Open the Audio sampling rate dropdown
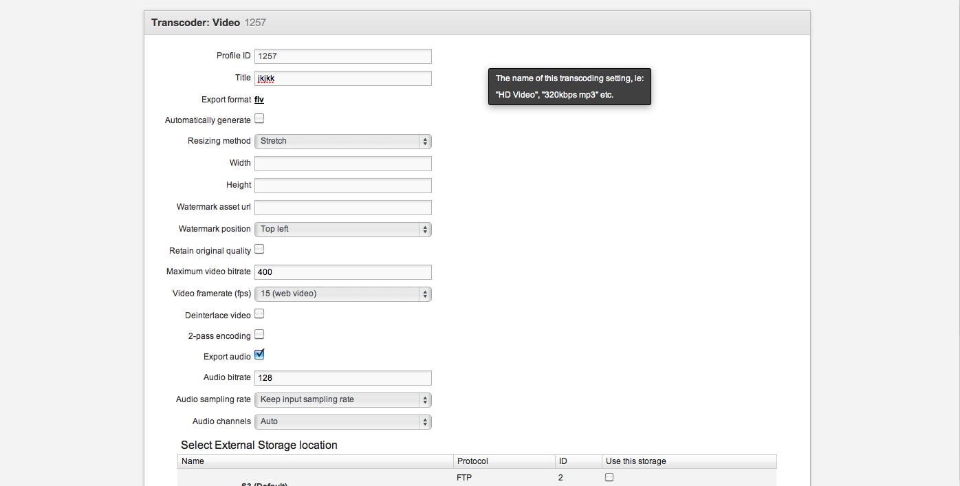 coord(342,399)
